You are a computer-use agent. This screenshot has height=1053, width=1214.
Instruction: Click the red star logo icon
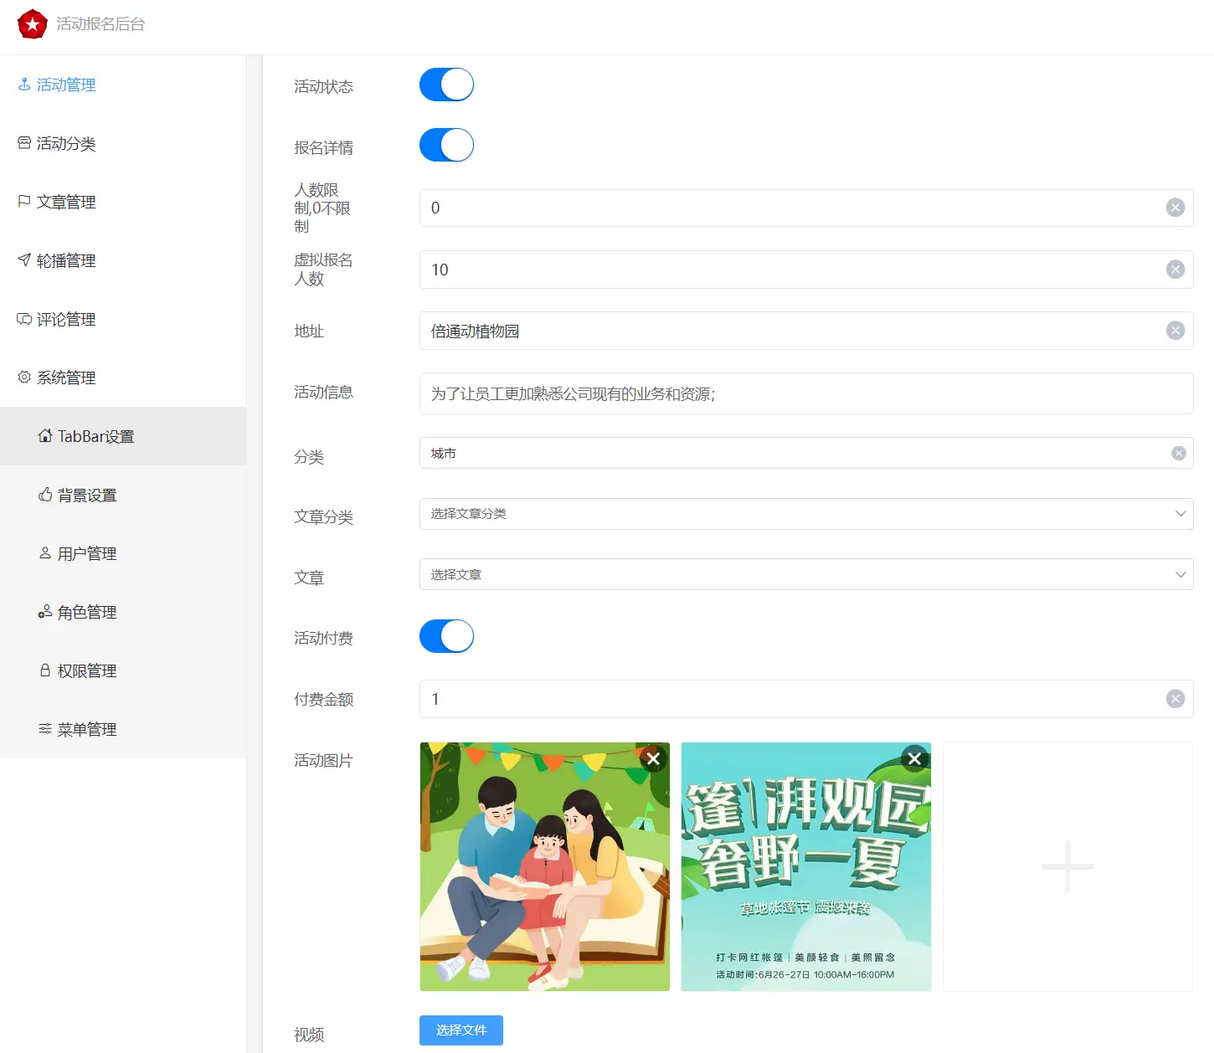(33, 24)
